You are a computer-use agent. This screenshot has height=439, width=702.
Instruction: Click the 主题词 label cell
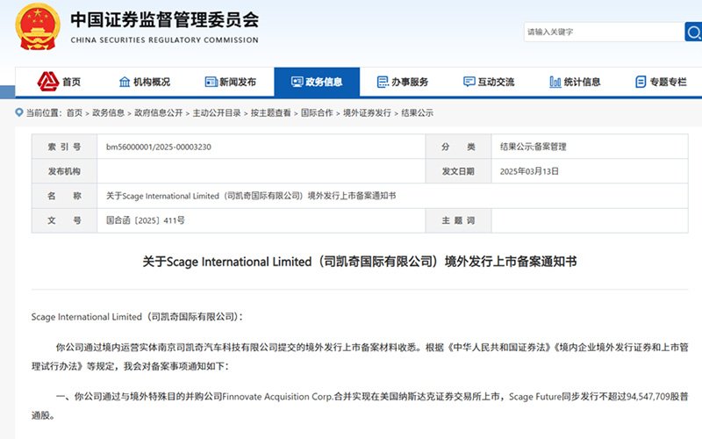(x=458, y=220)
